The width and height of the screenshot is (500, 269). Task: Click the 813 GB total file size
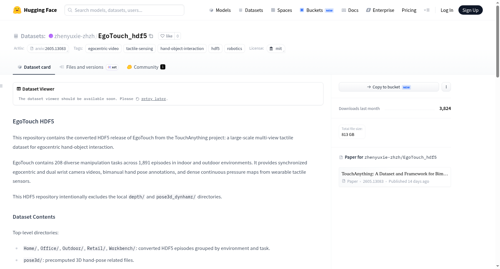348,135
